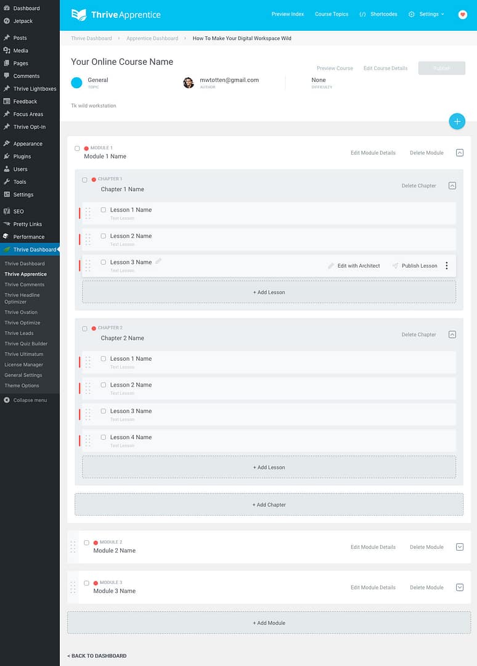Click the Thrive Apprentice logo
This screenshot has width=477, height=666.
click(116, 15)
